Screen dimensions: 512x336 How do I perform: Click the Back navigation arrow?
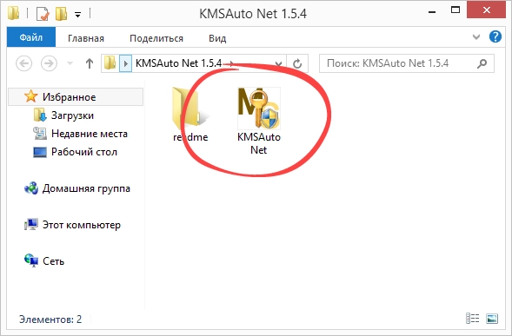(x=23, y=63)
